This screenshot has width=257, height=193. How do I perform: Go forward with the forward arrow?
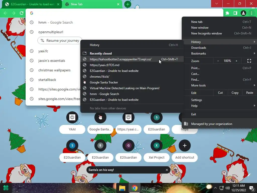14,13
